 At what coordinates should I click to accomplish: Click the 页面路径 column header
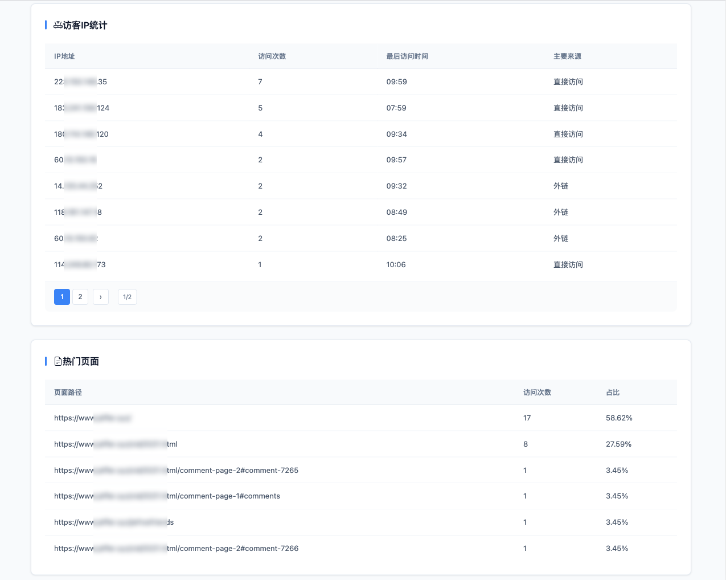click(68, 393)
